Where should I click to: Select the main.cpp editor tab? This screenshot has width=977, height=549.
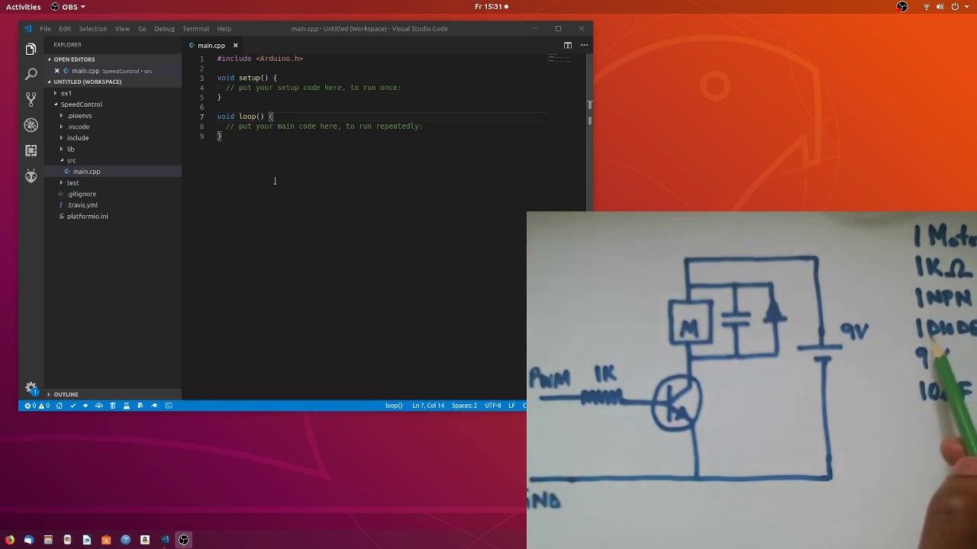tap(211, 45)
